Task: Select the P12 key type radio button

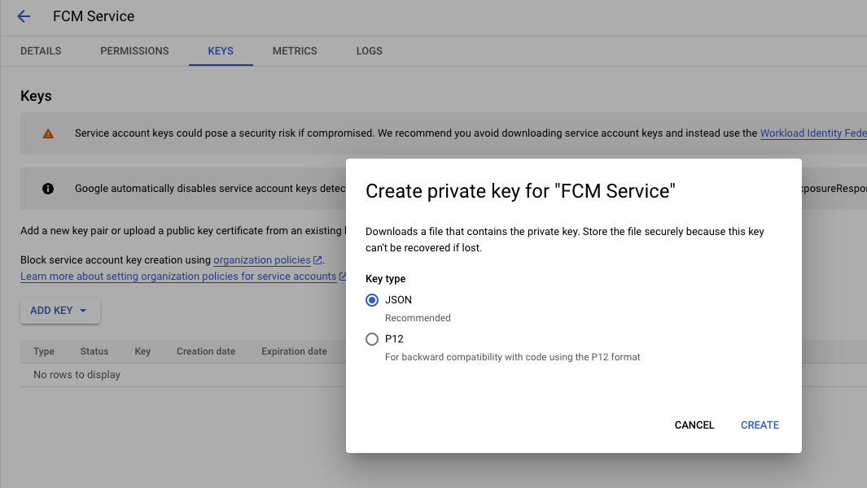Action: [x=372, y=339]
